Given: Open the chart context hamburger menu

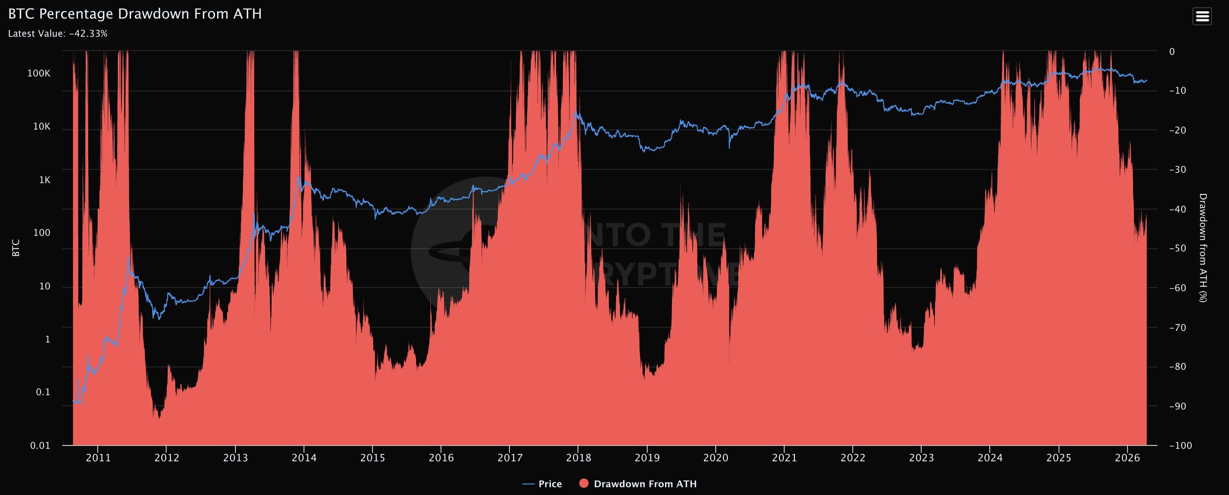Looking at the screenshot, I should tap(1202, 17).
